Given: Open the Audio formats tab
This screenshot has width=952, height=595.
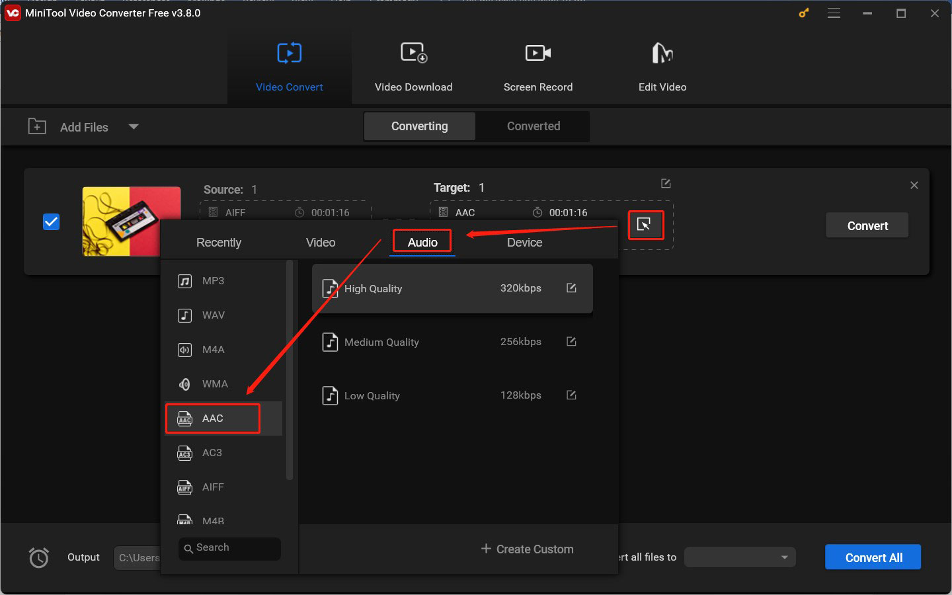Looking at the screenshot, I should [422, 242].
